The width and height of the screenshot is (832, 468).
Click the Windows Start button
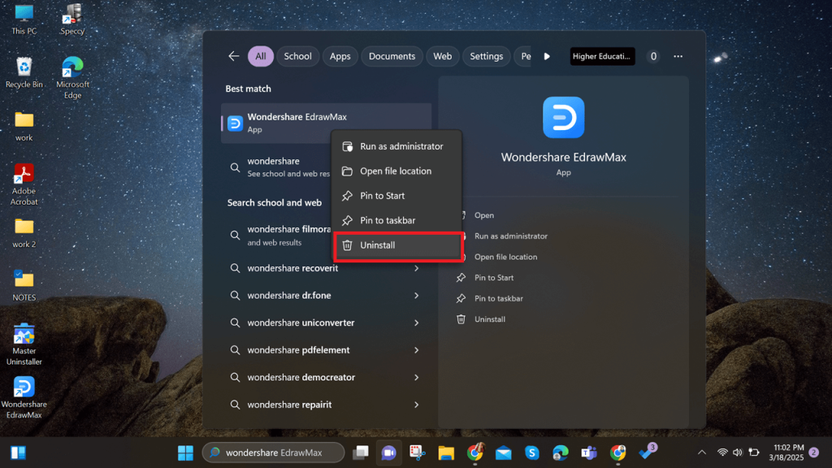[x=185, y=453]
